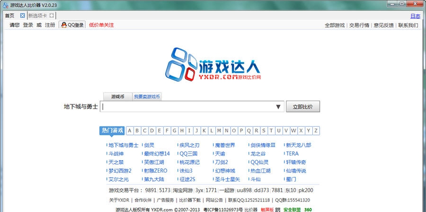This screenshot has height=212, width=426.
Task: Open the 日志 link
Action: (x=415, y=16)
